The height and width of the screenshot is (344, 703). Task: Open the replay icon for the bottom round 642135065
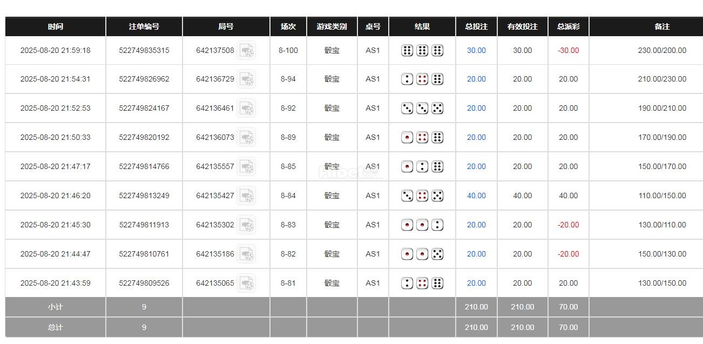point(247,283)
